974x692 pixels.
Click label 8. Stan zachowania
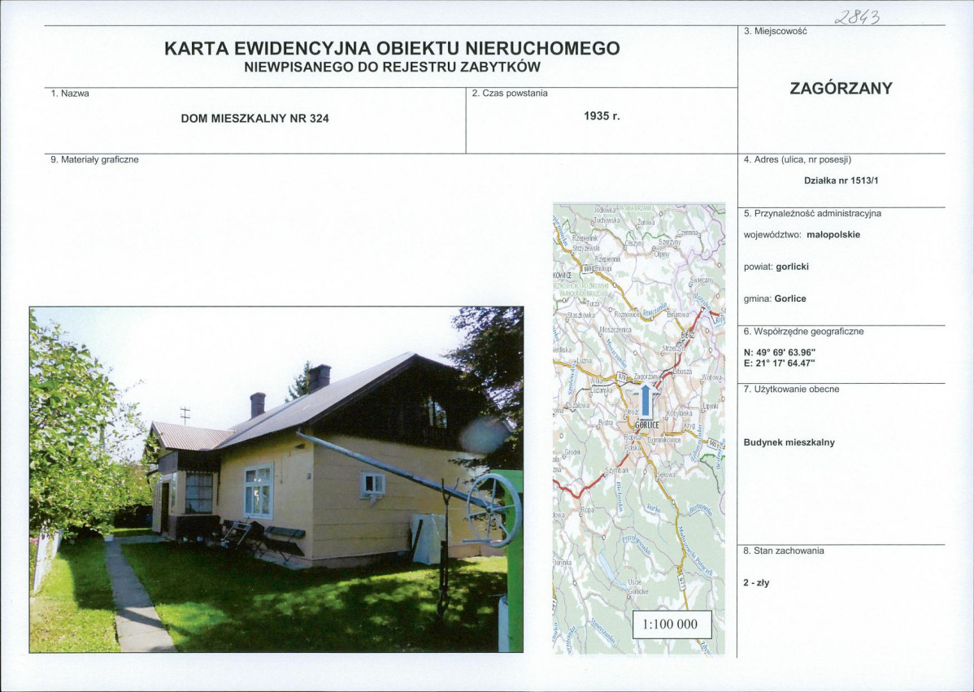coord(784,551)
